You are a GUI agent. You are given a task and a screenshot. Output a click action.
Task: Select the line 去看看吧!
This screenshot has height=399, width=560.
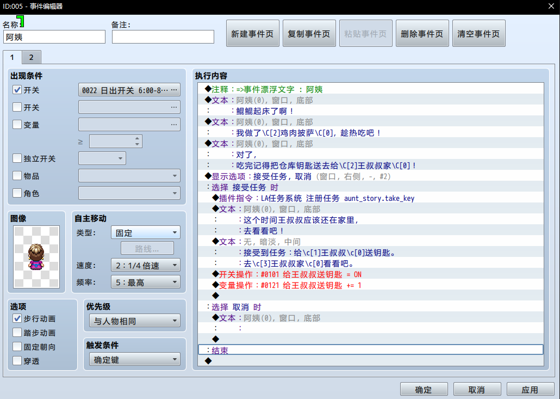point(371,231)
